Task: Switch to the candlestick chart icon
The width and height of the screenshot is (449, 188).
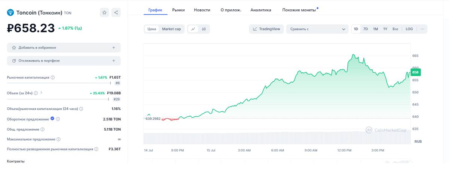Action: pos(204,29)
